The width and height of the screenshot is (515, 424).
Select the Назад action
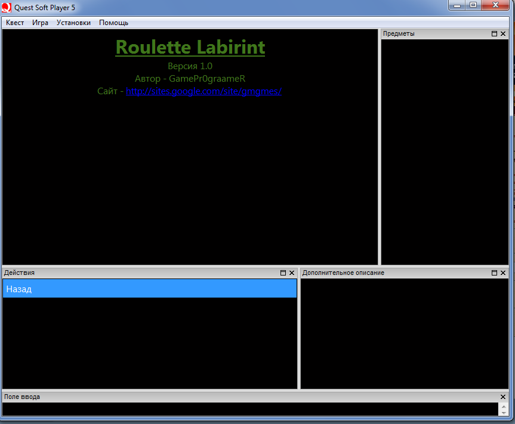point(150,289)
